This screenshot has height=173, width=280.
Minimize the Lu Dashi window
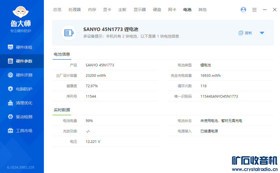click(x=265, y=10)
